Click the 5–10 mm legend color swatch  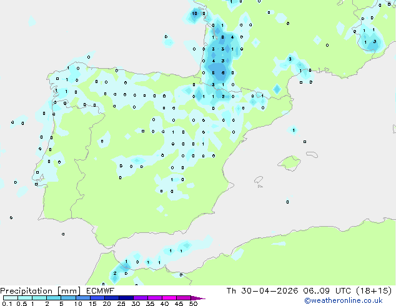[x=68, y=298]
